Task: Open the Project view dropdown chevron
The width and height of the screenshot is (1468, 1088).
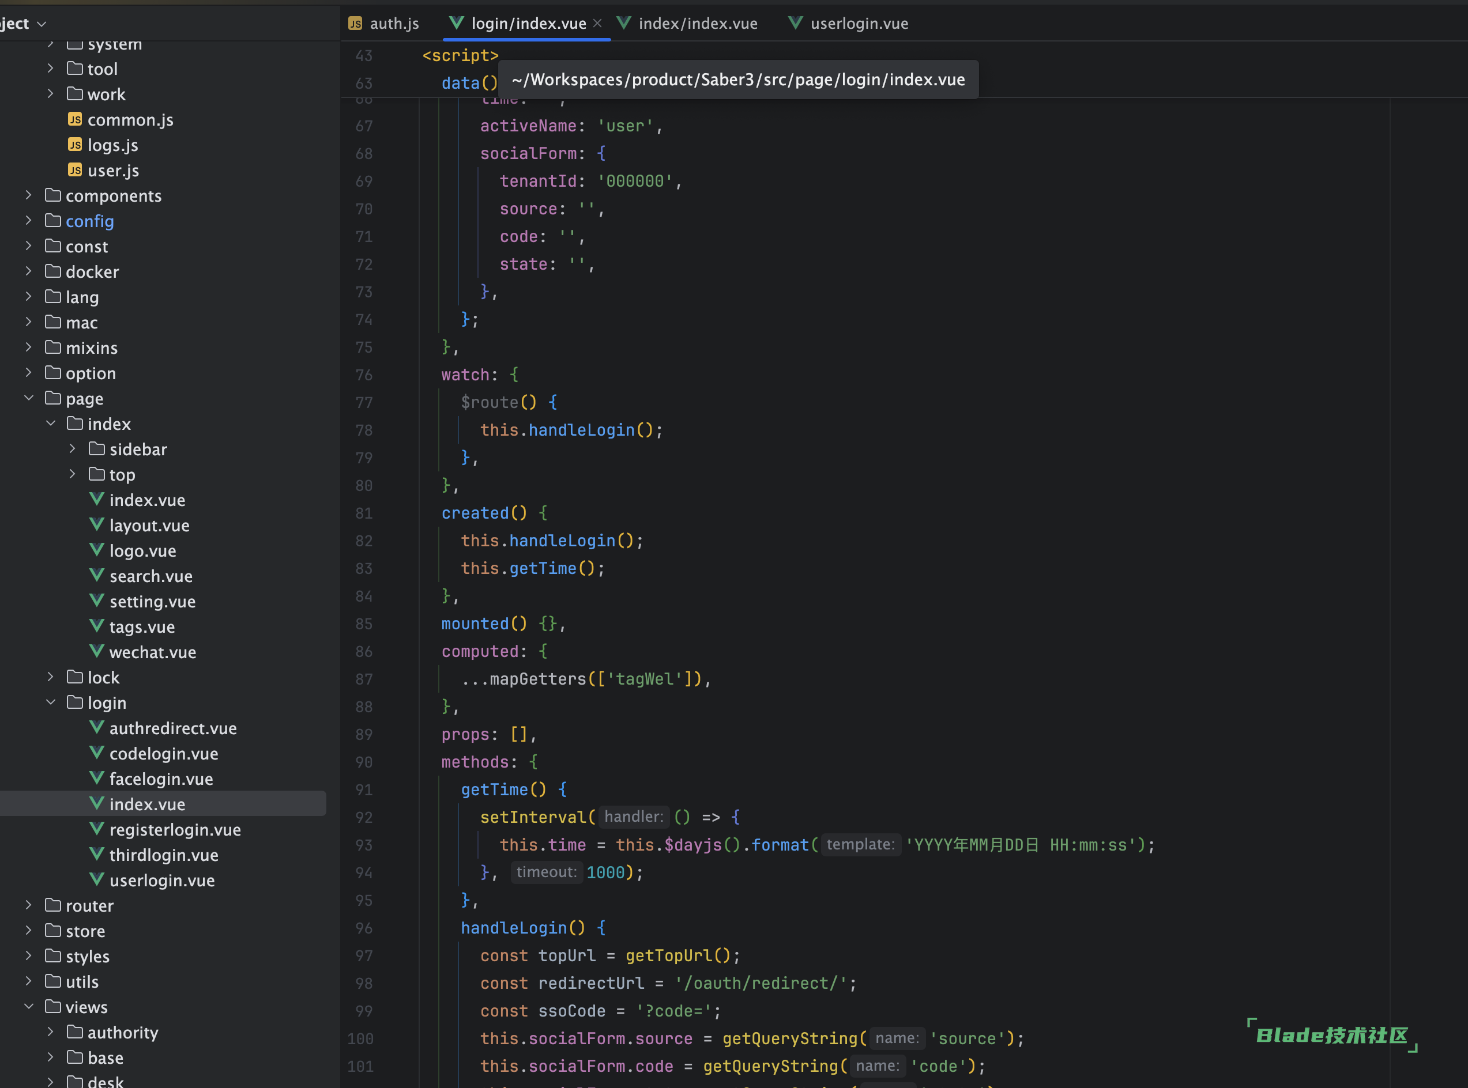Action: point(42,24)
